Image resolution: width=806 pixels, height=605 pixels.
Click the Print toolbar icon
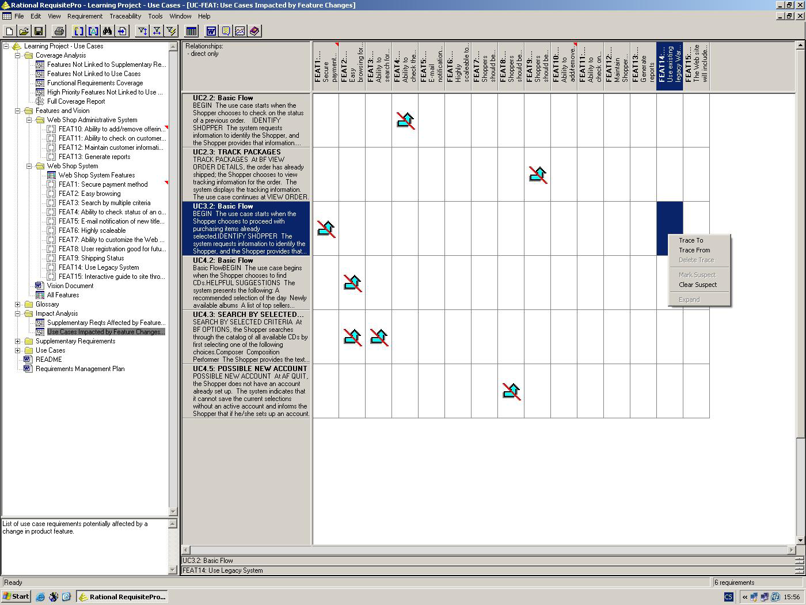pos(59,31)
